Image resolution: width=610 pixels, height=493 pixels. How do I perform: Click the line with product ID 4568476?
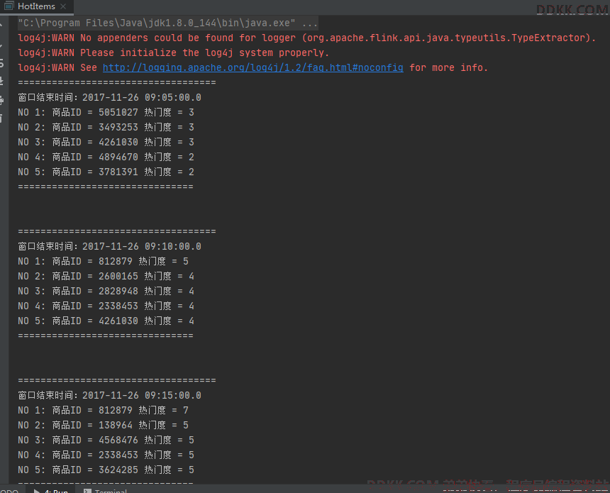[x=106, y=441]
